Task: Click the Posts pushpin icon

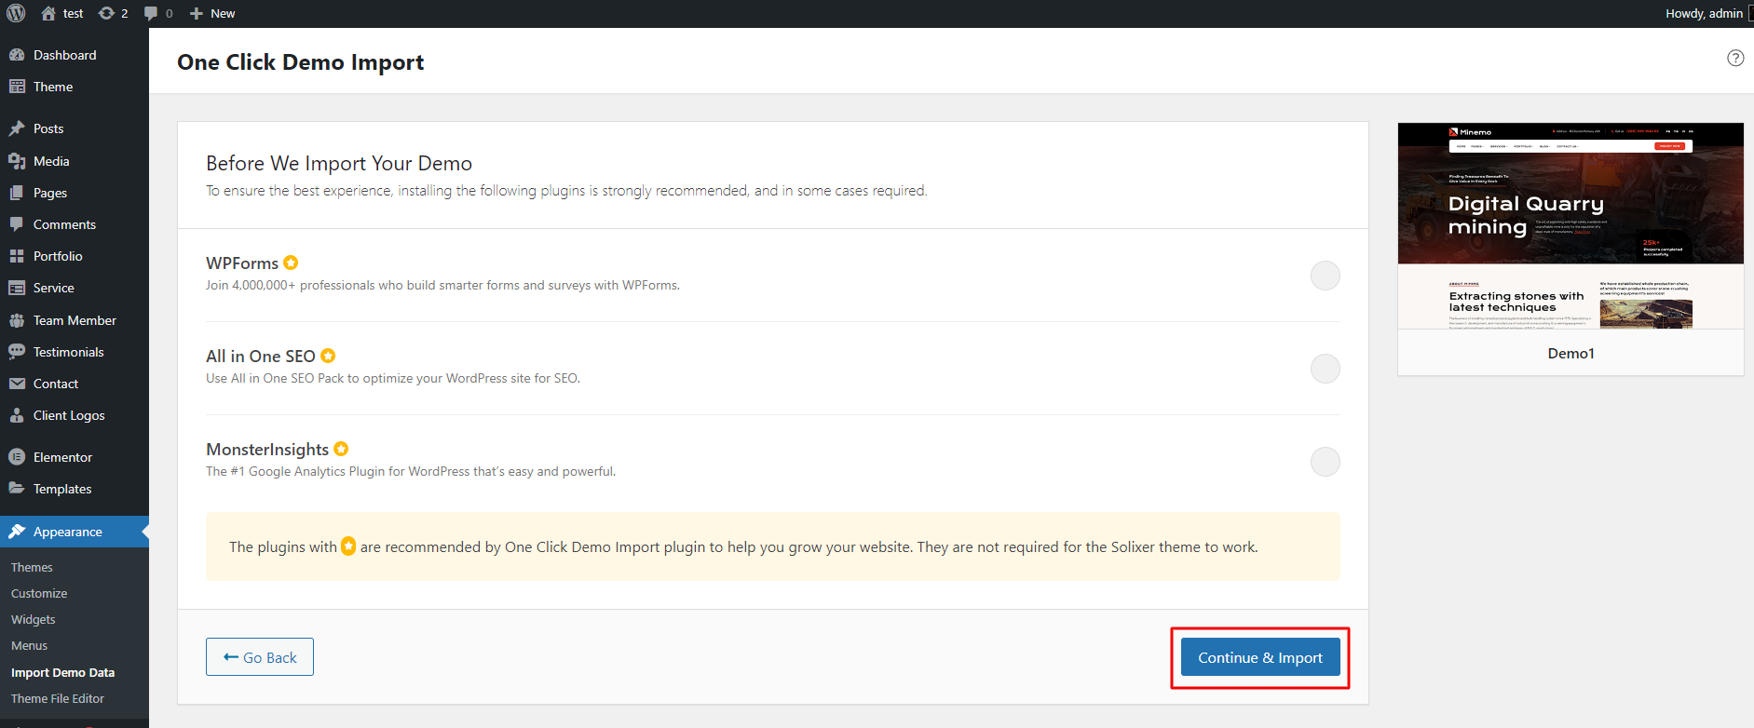Action: click(17, 128)
